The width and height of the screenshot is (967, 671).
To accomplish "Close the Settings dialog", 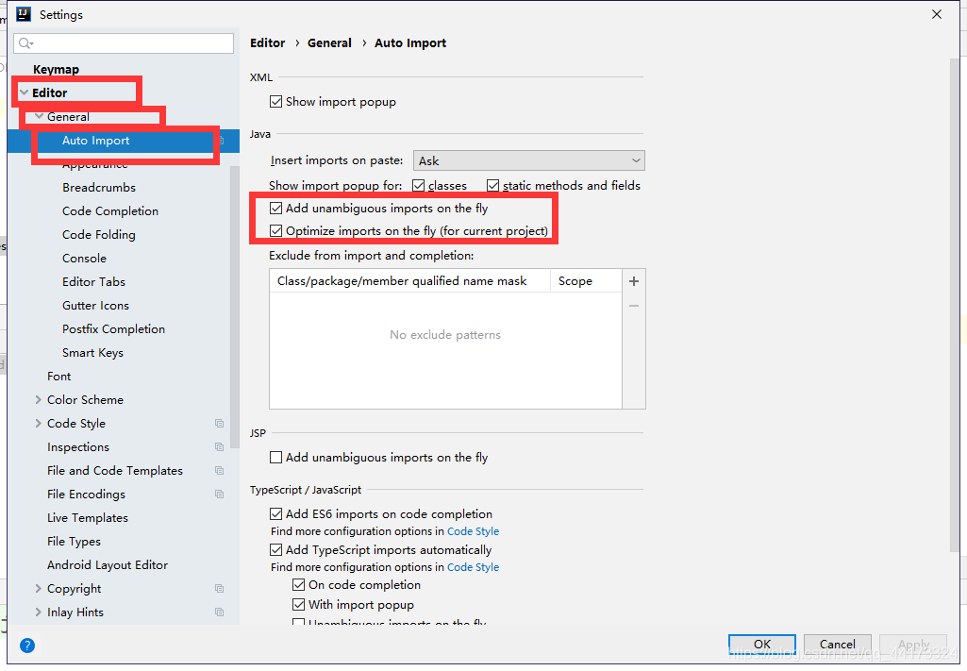I will click(x=936, y=14).
